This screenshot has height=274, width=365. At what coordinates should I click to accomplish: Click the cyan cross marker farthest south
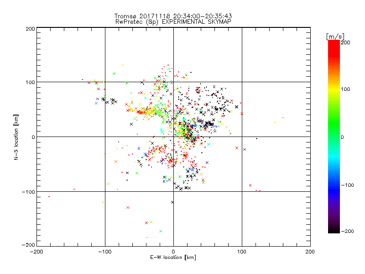point(161,231)
